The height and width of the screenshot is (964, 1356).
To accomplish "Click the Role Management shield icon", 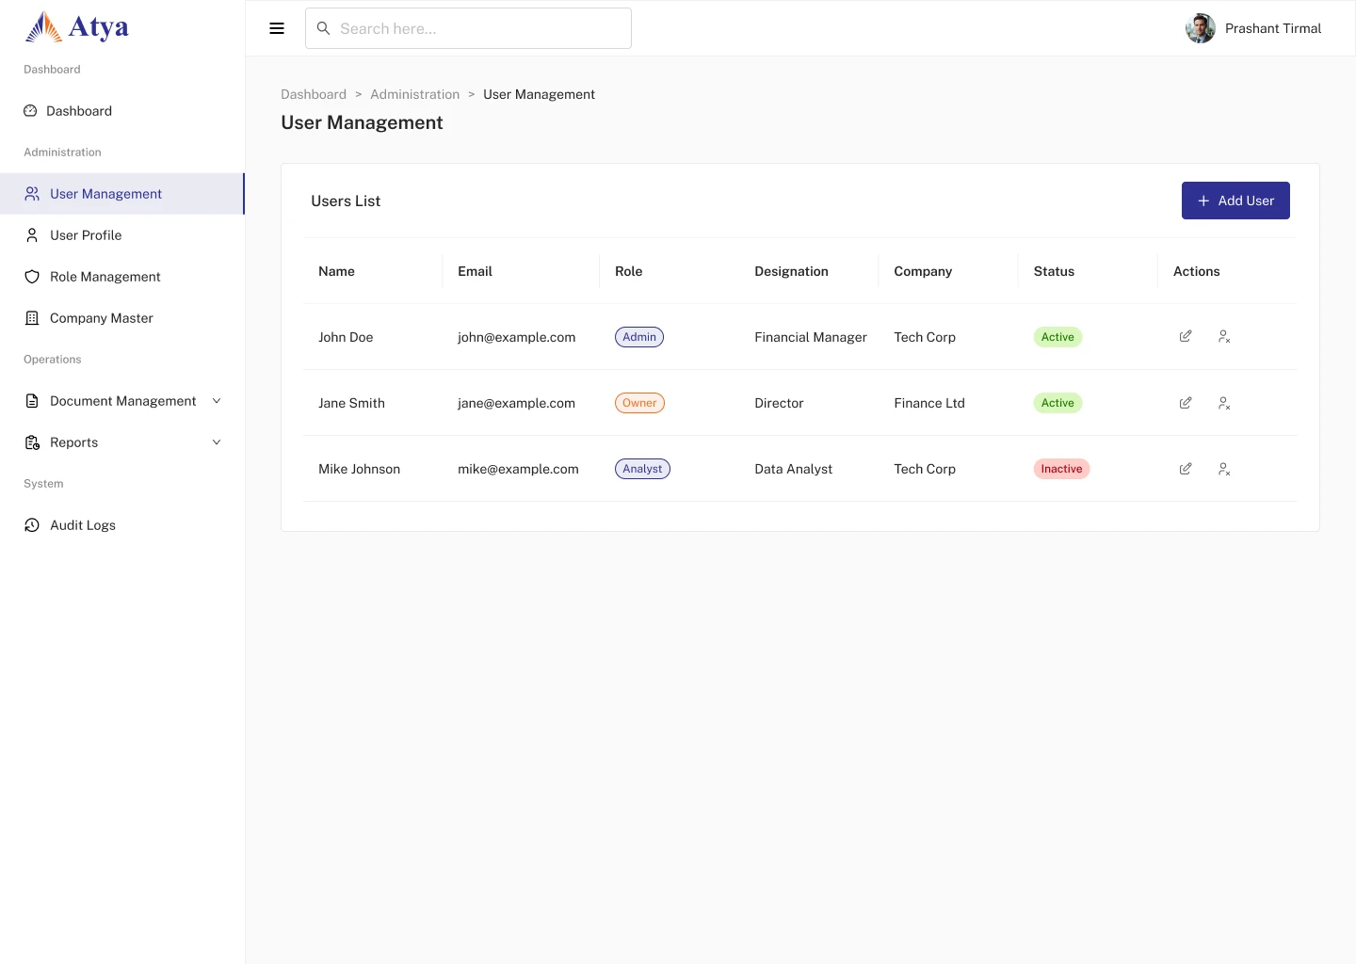I will tap(32, 277).
